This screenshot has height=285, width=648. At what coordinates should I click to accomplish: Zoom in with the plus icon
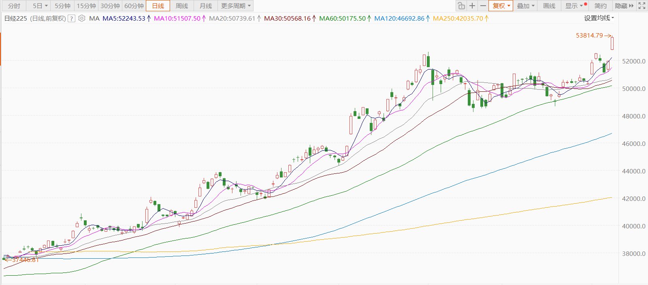472,6
